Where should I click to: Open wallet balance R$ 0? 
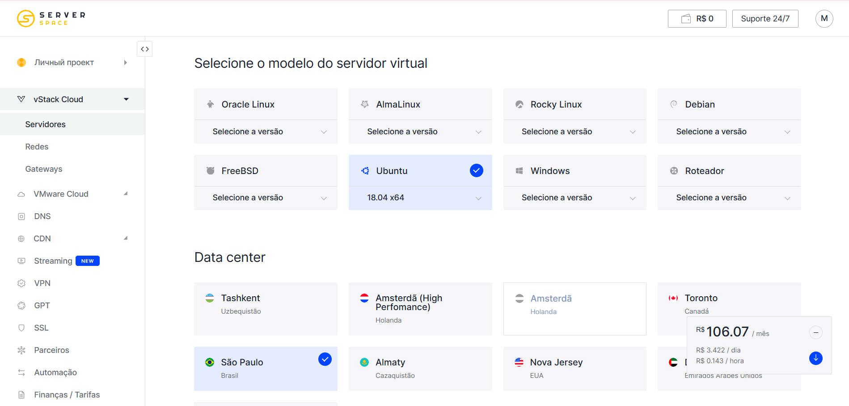pyautogui.click(x=697, y=19)
